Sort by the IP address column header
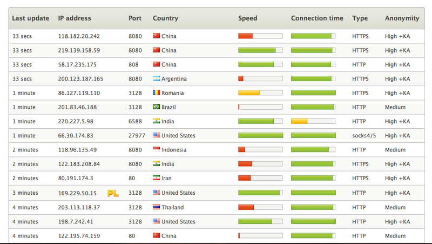Viewport: 432px width, 244px height. (75, 18)
